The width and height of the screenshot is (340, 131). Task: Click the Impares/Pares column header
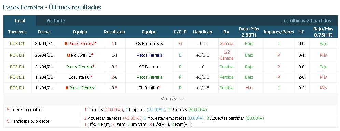(279, 32)
